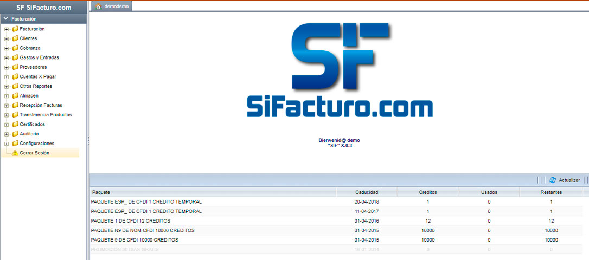589x260 pixels.
Task: Click the Almacen folder icon
Action: click(15, 96)
